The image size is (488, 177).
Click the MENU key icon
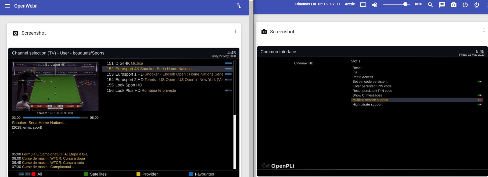coord(21,174)
